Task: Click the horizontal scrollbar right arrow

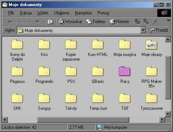Action: [x=162, y=119]
